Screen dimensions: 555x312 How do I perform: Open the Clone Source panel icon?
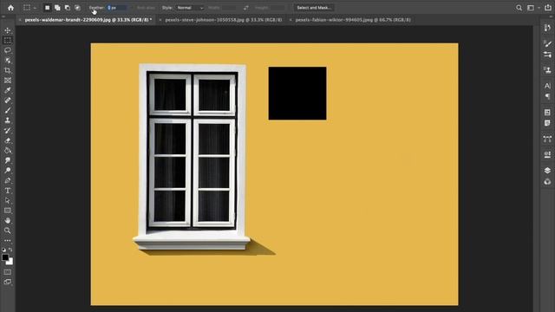click(547, 70)
